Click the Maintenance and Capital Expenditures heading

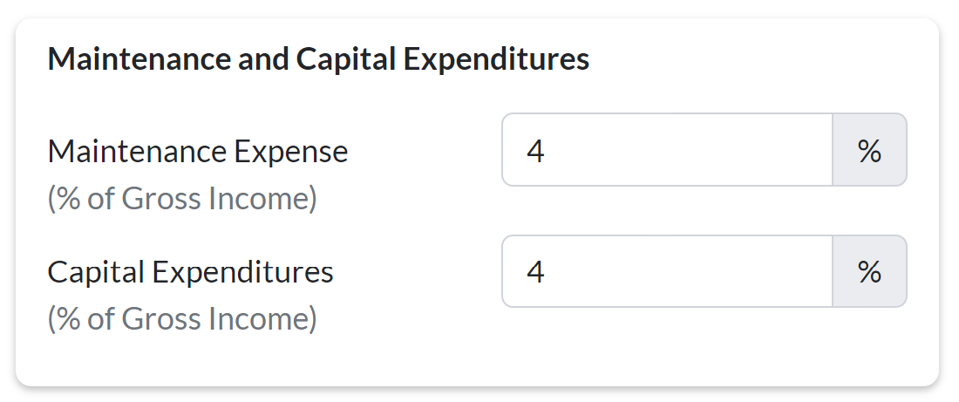pos(318,60)
